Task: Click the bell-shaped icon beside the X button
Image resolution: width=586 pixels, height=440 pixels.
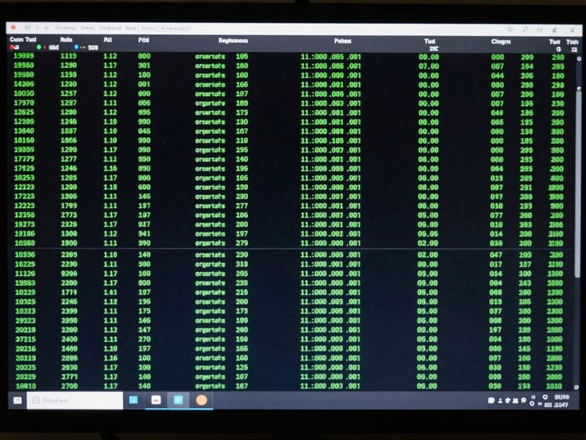Action: point(554,30)
